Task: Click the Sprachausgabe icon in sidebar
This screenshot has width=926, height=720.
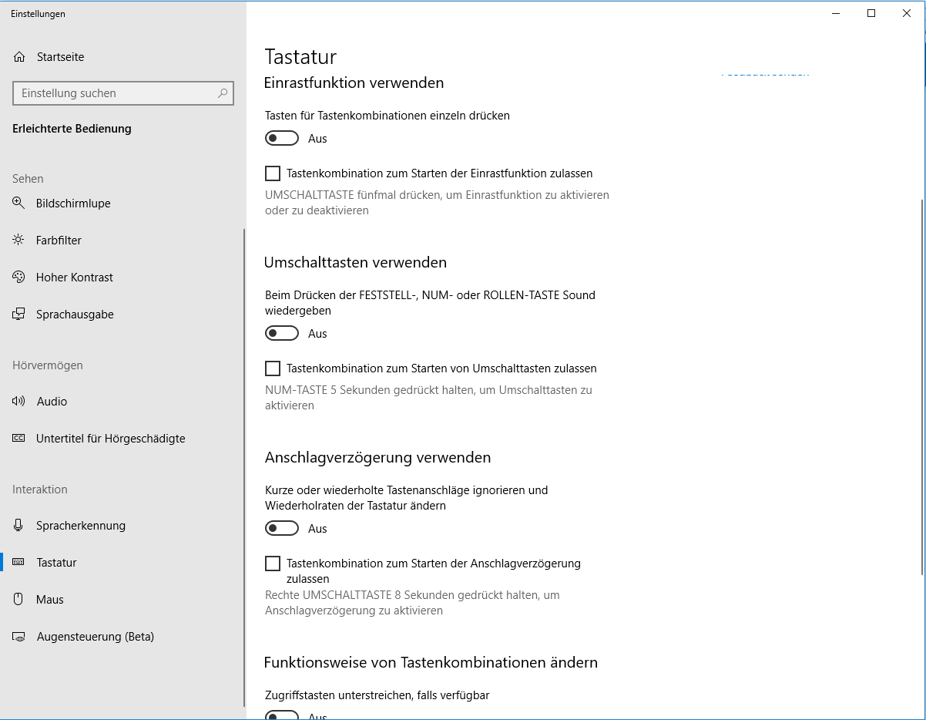Action: tap(18, 314)
